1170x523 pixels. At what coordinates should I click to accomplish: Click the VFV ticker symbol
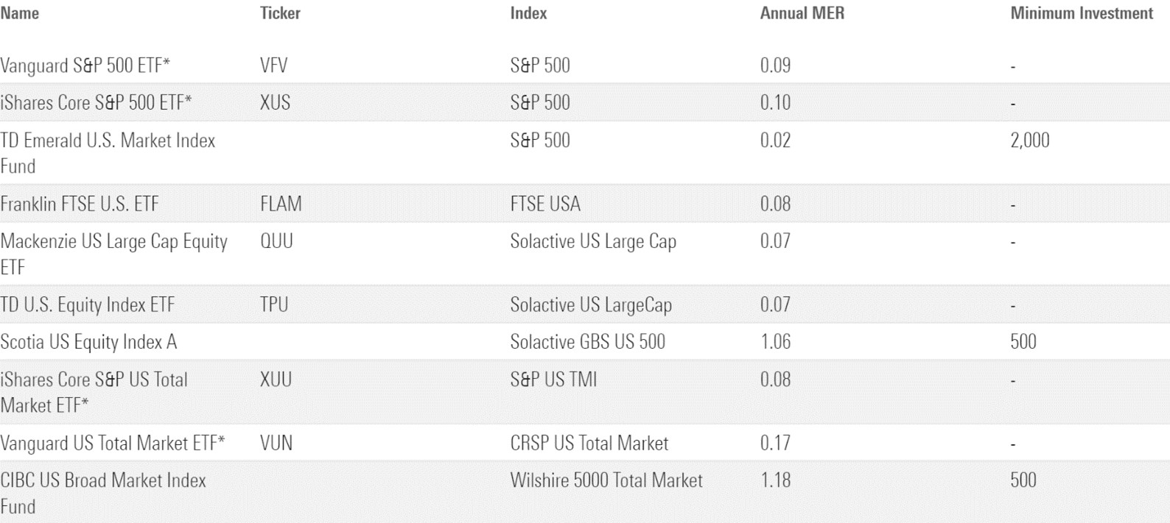coord(273,65)
